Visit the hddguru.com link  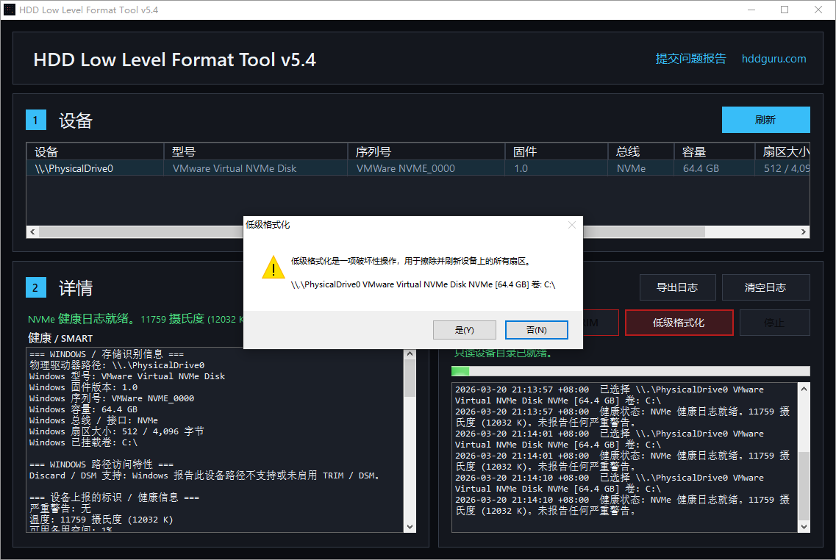[774, 59]
